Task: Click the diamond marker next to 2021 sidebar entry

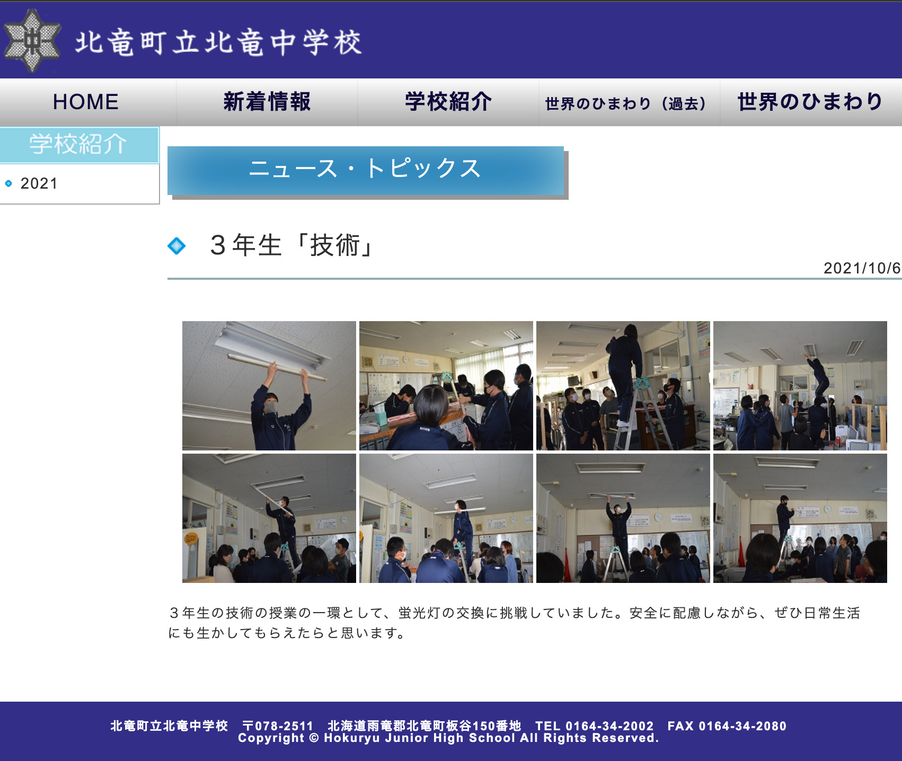Action: pos(8,184)
